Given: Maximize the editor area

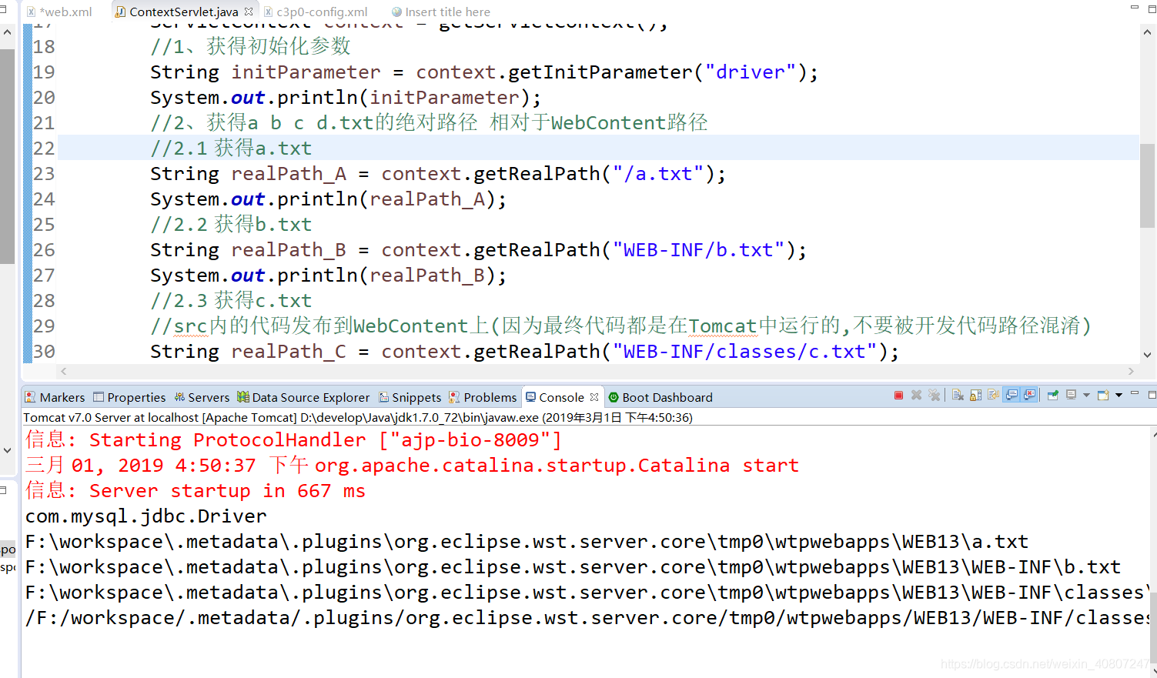Looking at the screenshot, I should [x=1152, y=8].
